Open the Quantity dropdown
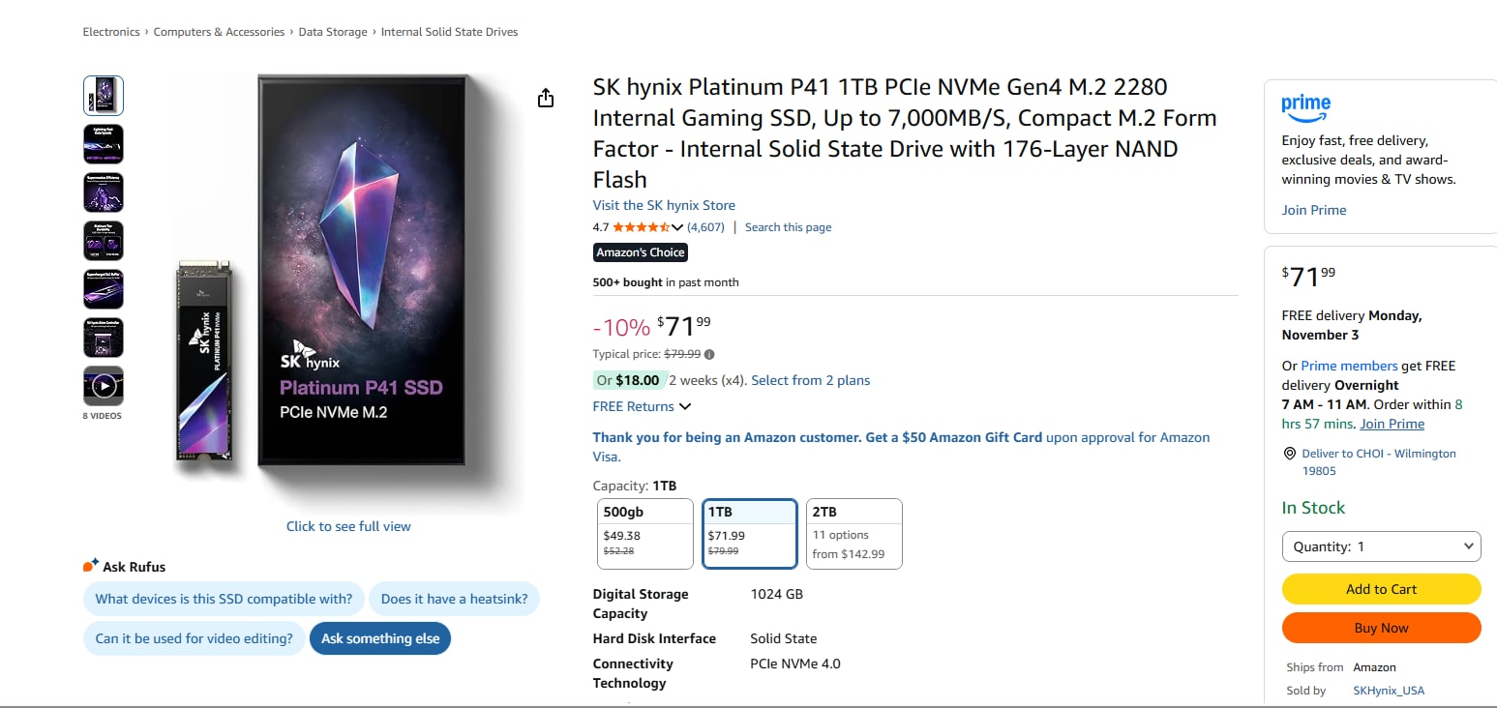The width and height of the screenshot is (1497, 708). pyautogui.click(x=1381, y=546)
